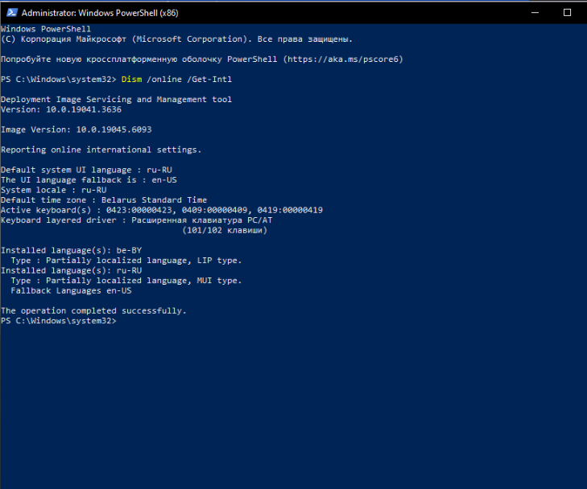Click the 'Dism' command word
Image resolution: width=587 pixels, height=489 pixels.
(x=132, y=80)
